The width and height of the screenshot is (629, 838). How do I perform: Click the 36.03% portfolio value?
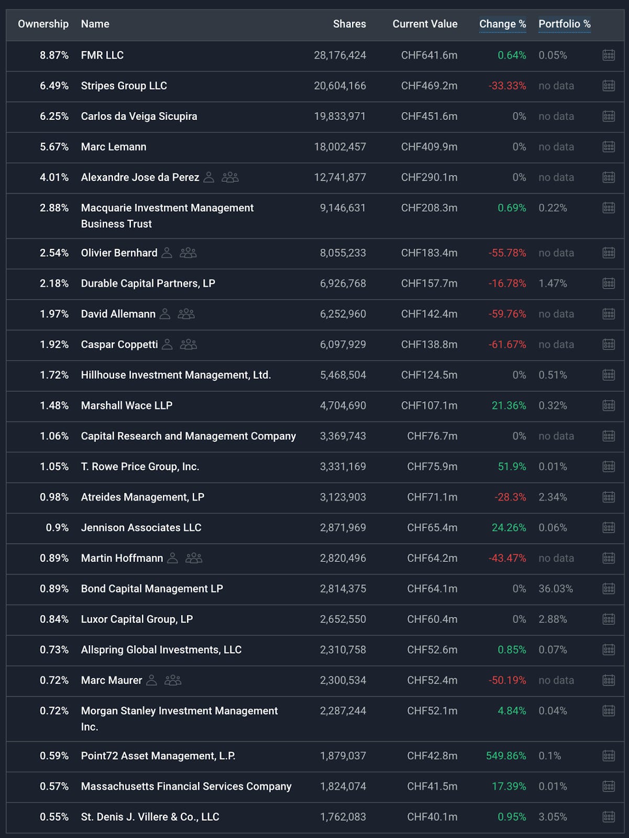pyautogui.click(x=556, y=589)
